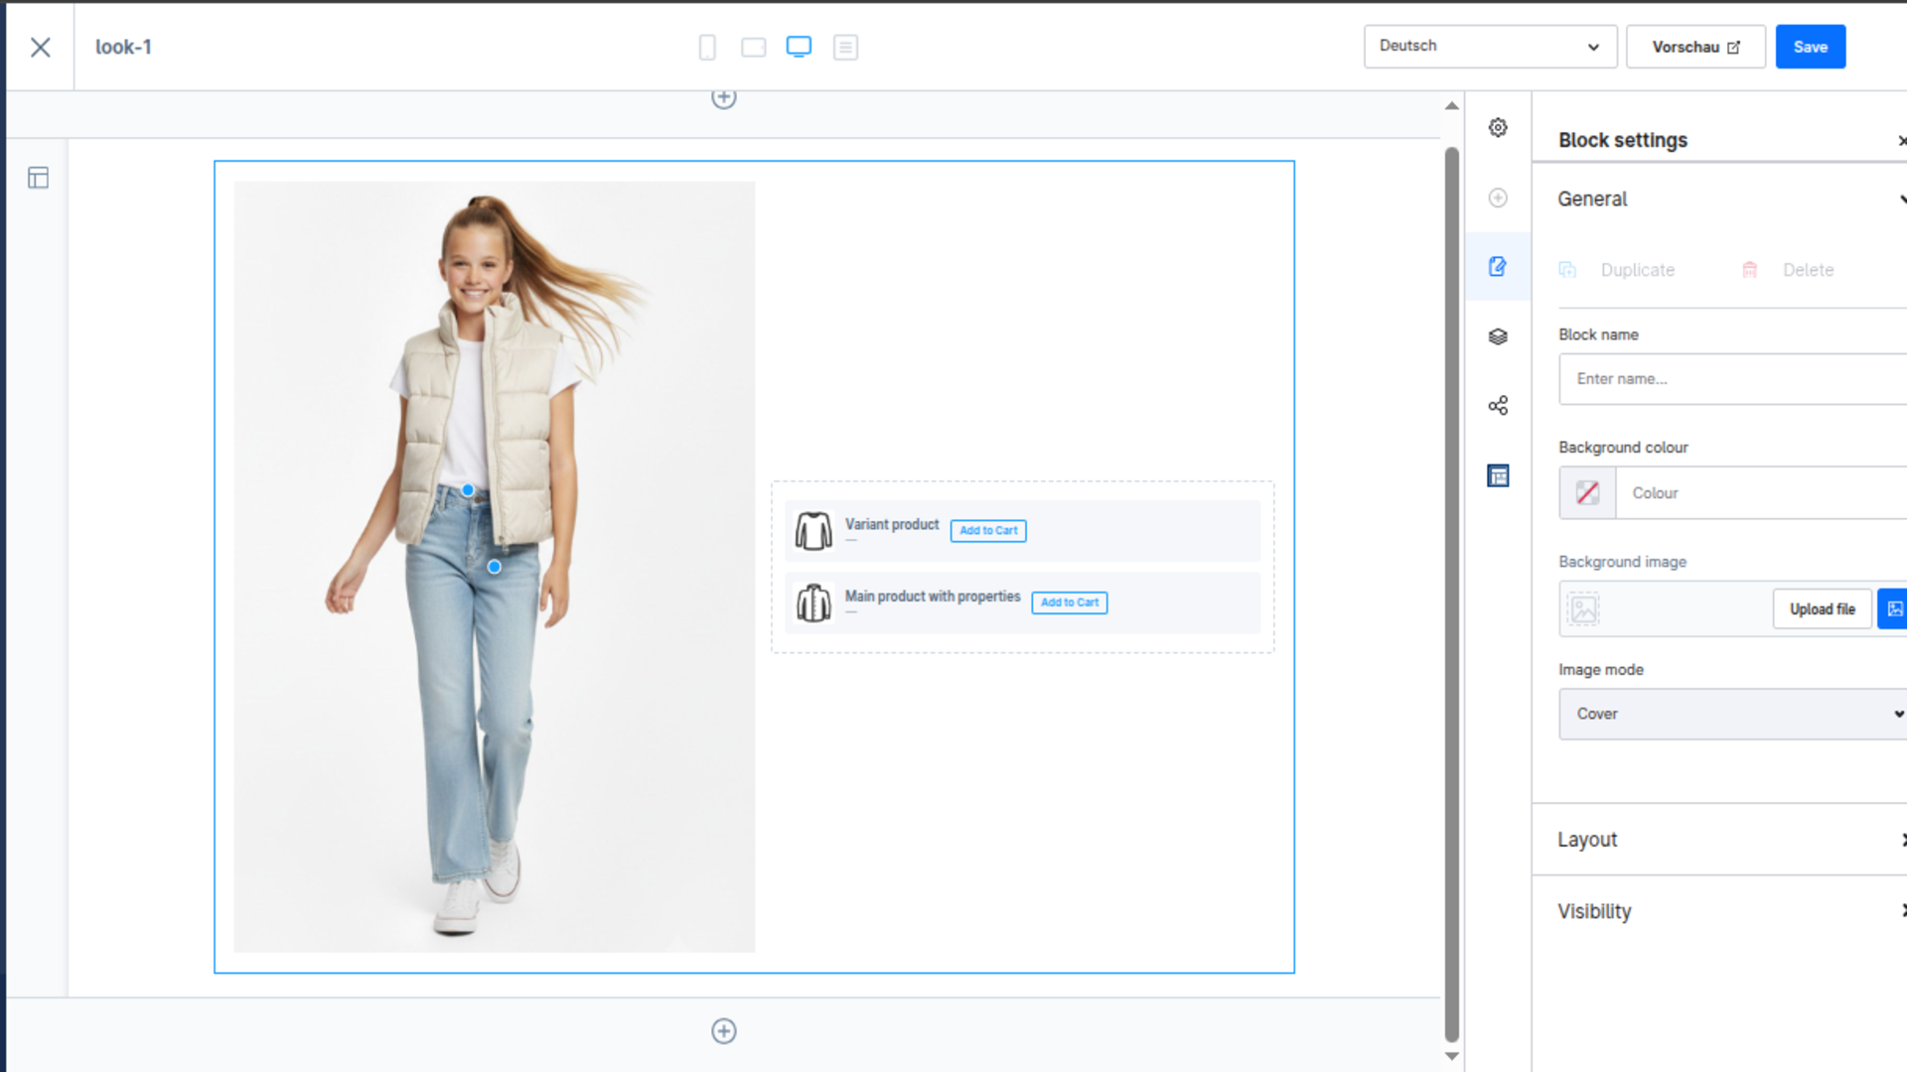Open section layout icon at left edge
This screenshot has height=1072, width=1907.
pyautogui.click(x=38, y=178)
